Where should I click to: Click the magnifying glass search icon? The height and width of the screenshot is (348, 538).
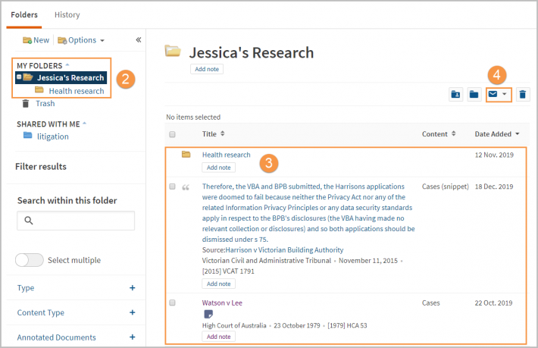click(29, 221)
